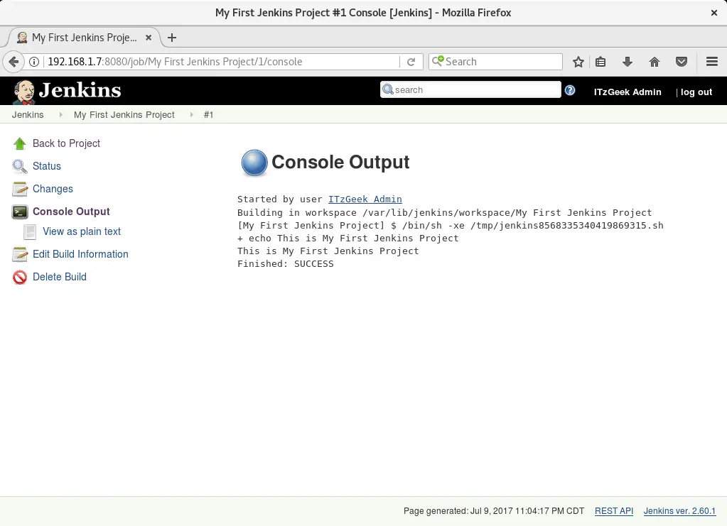Open Jenkins ver. 2.60.1 footer link
This screenshot has height=526, width=727.
[679, 510]
